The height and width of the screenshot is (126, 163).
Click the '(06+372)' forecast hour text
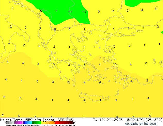tap(154, 120)
